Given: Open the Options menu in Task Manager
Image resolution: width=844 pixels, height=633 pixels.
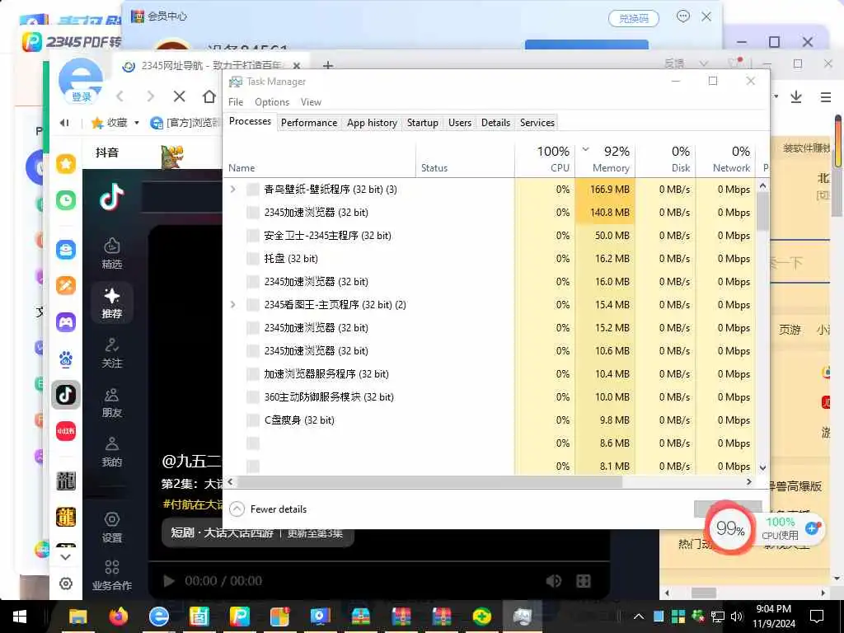Looking at the screenshot, I should (272, 101).
